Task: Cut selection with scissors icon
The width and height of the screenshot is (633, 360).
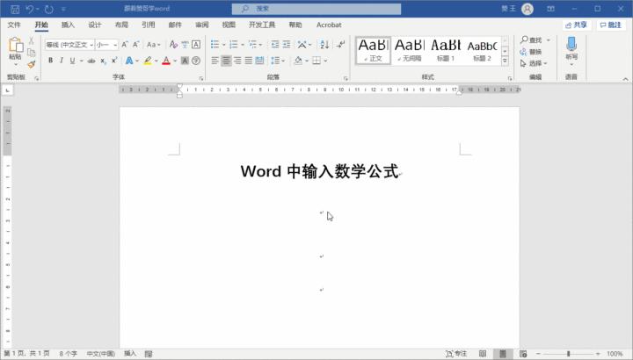Action: (32, 40)
